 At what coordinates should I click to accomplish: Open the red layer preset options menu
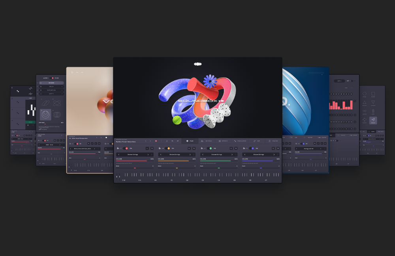[x=152, y=154]
